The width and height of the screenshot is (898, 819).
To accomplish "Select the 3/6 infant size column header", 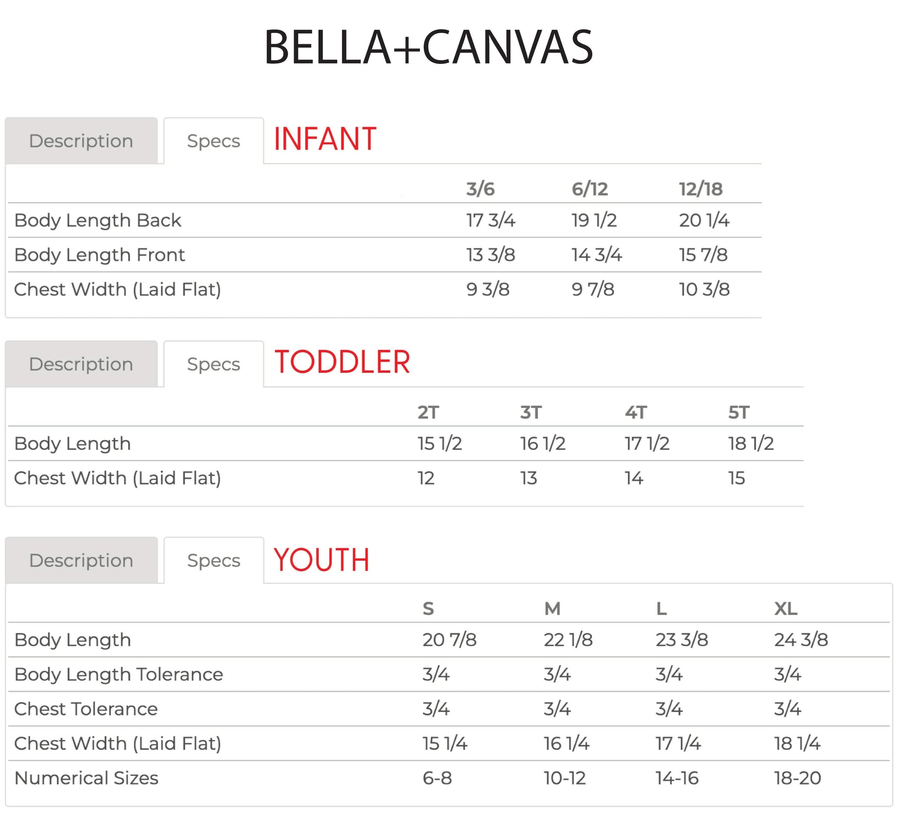I will click(x=480, y=189).
